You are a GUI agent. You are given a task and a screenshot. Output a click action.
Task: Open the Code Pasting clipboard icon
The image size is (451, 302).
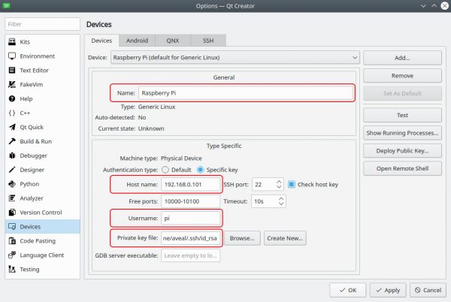pos(12,241)
